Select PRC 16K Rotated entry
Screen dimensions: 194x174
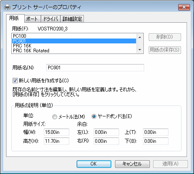click(74, 51)
